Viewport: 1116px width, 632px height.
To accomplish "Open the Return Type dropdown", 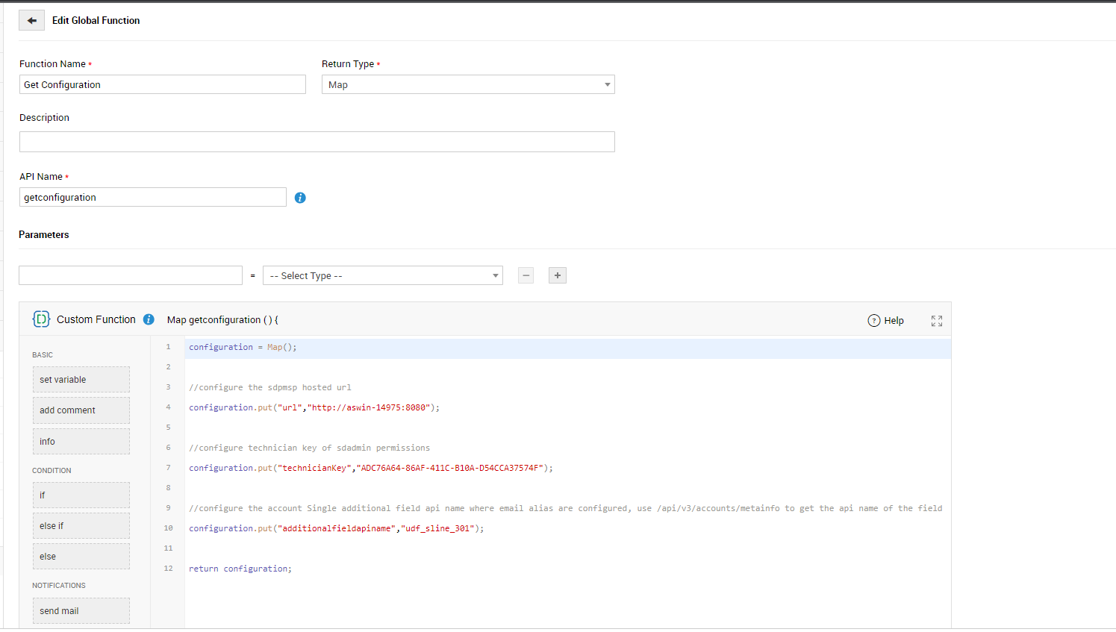I will [468, 85].
